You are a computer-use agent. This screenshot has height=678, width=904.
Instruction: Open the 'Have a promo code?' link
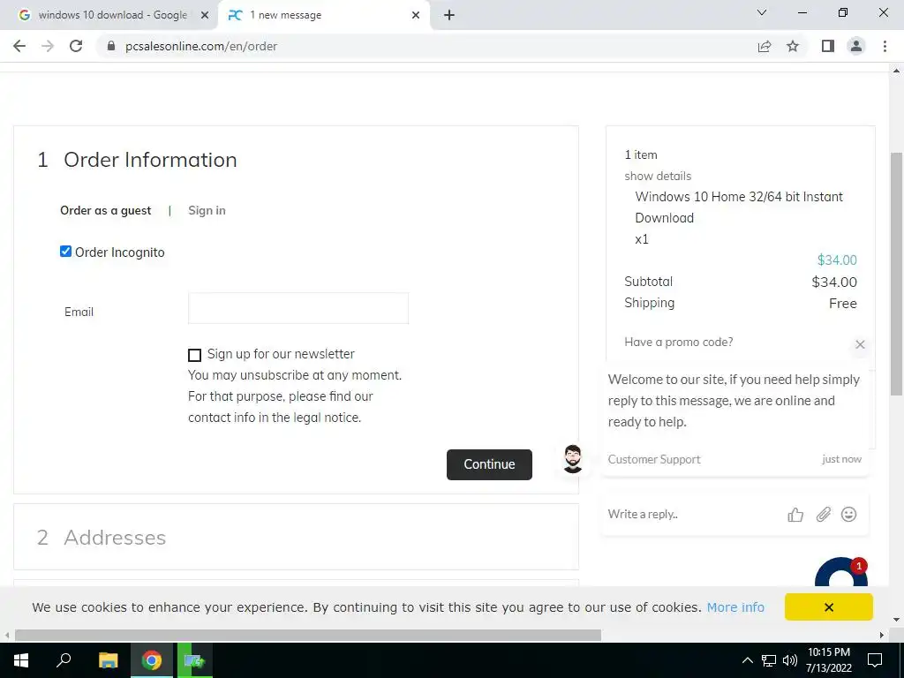tap(679, 342)
